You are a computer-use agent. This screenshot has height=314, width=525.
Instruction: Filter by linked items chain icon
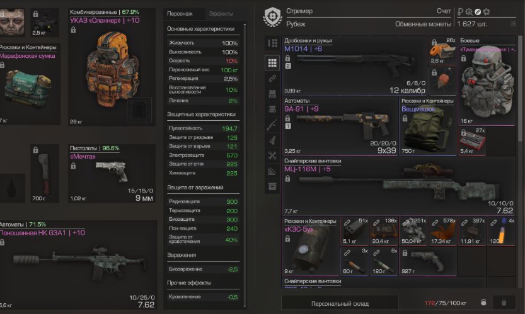[x=272, y=78]
